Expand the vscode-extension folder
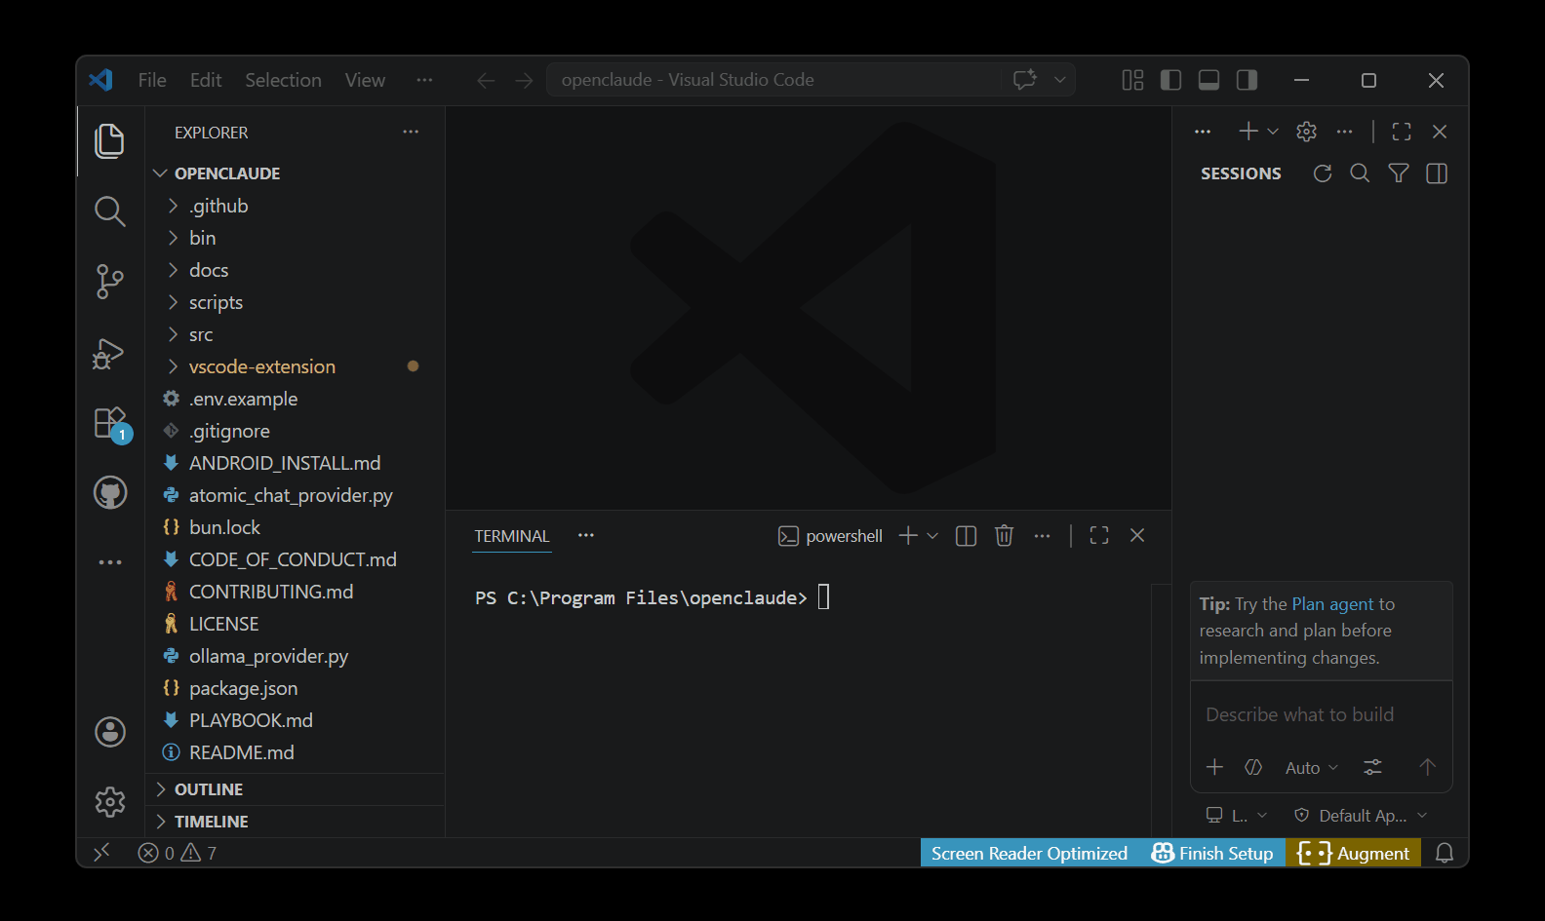 tap(261, 366)
